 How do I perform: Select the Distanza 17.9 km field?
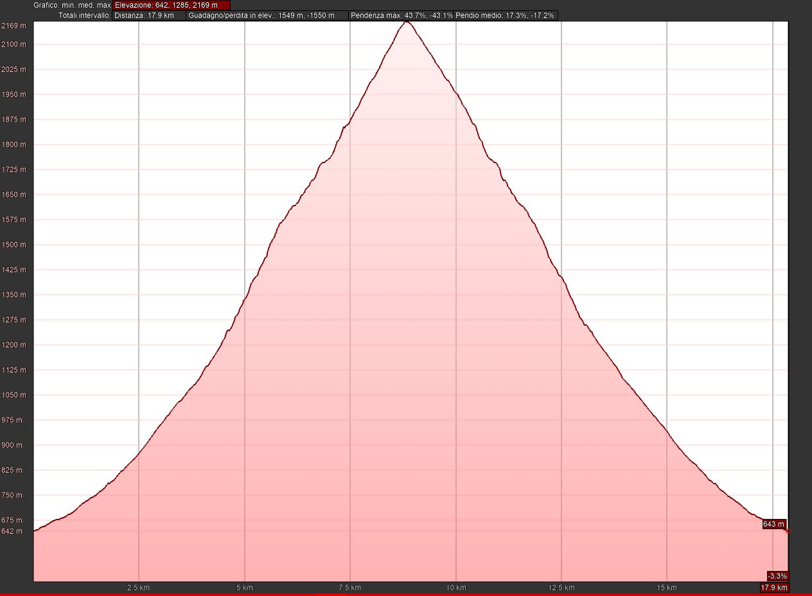pos(149,15)
